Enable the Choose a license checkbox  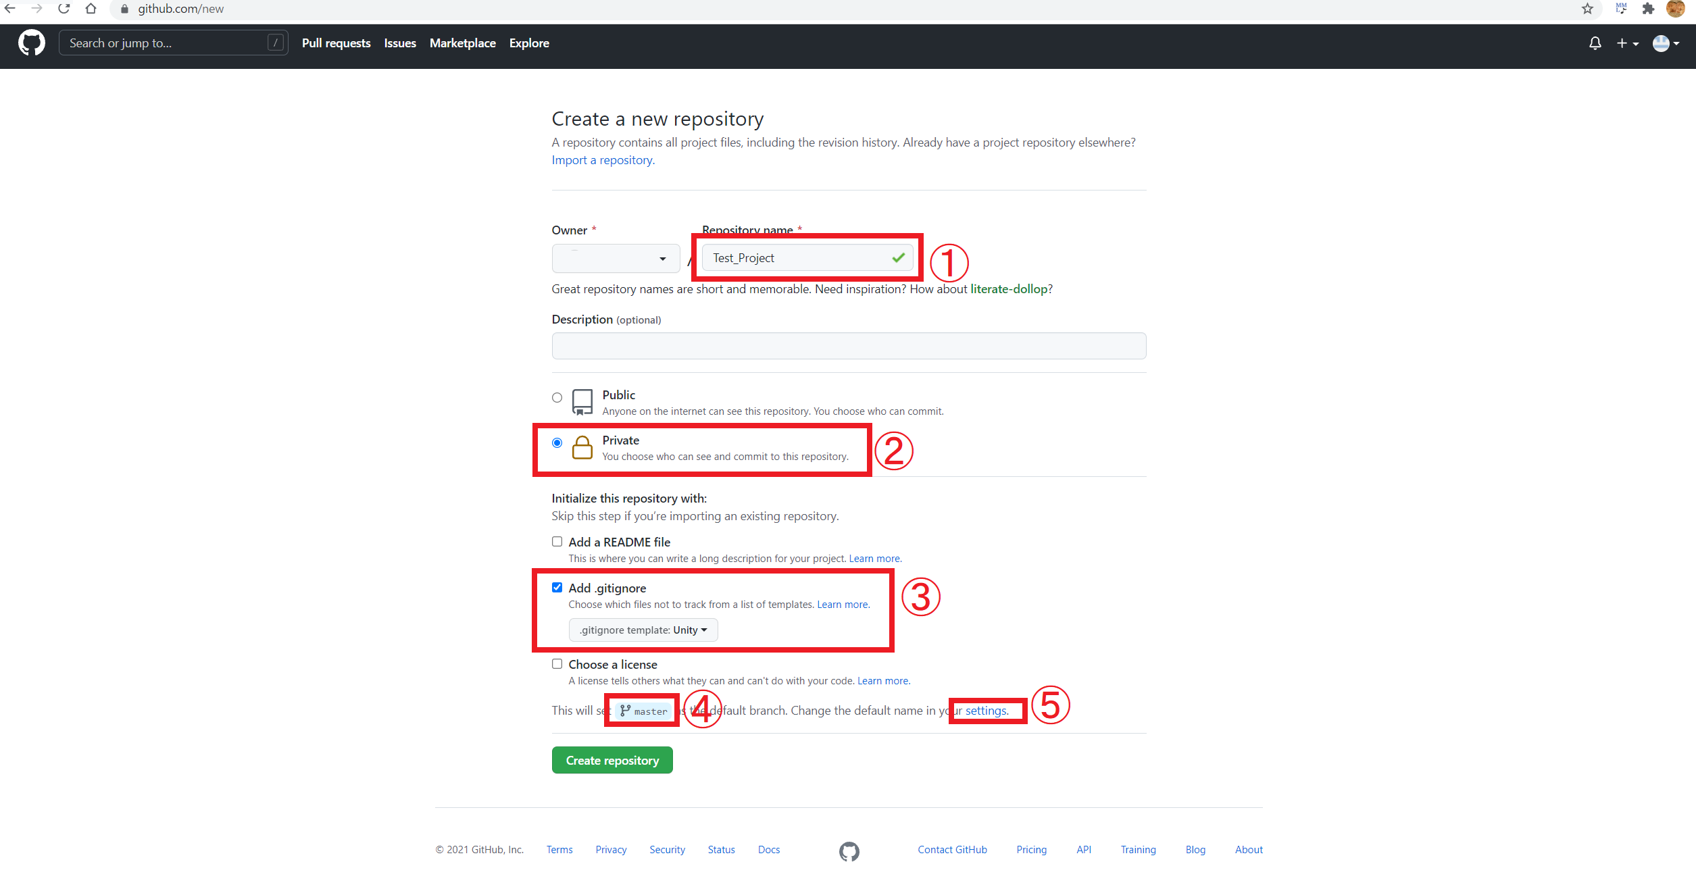coord(557,664)
